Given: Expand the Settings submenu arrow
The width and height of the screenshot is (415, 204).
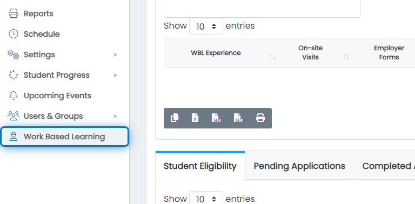Looking at the screenshot, I should (x=116, y=55).
